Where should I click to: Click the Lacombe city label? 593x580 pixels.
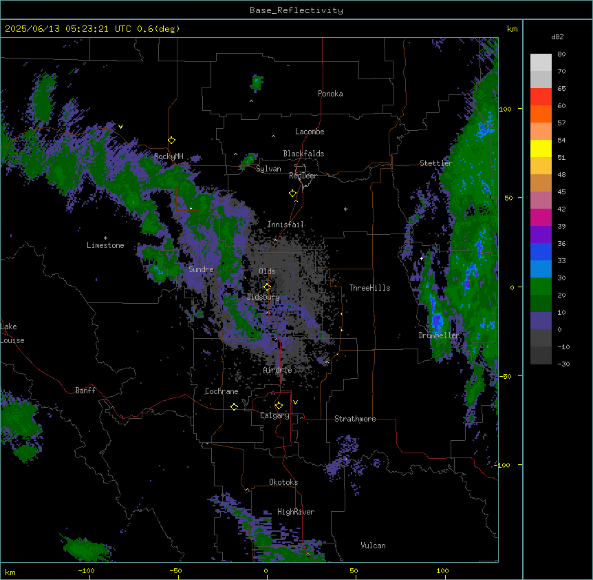click(310, 132)
